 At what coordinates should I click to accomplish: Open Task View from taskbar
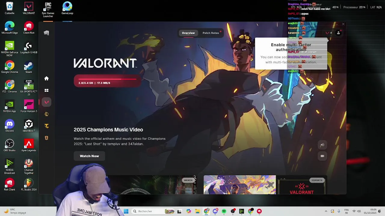click(179, 211)
